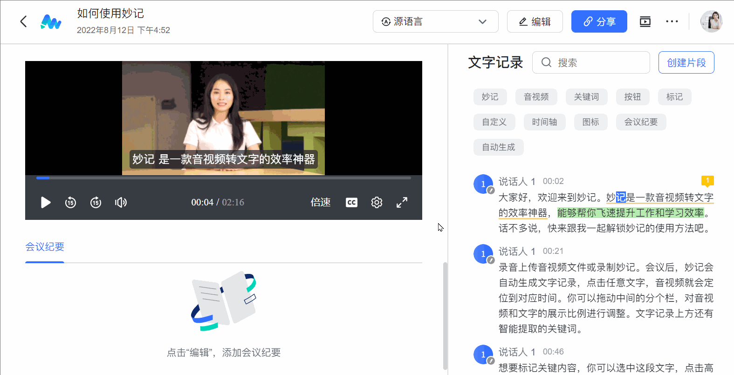This screenshot has width=734, height=375.
Task: Rewind video 15 seconds
Action: point(70,202)
